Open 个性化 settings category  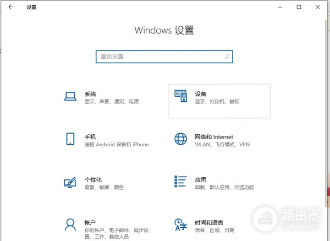point(94,180)
